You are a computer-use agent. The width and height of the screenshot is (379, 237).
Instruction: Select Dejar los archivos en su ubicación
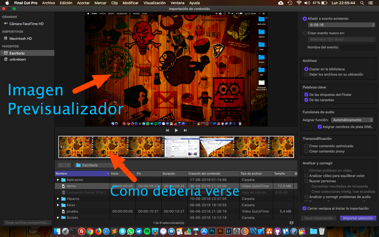point(306,75)
